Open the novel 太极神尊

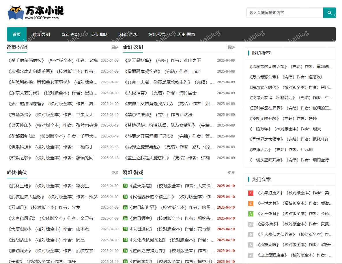[x=136, y=93]
